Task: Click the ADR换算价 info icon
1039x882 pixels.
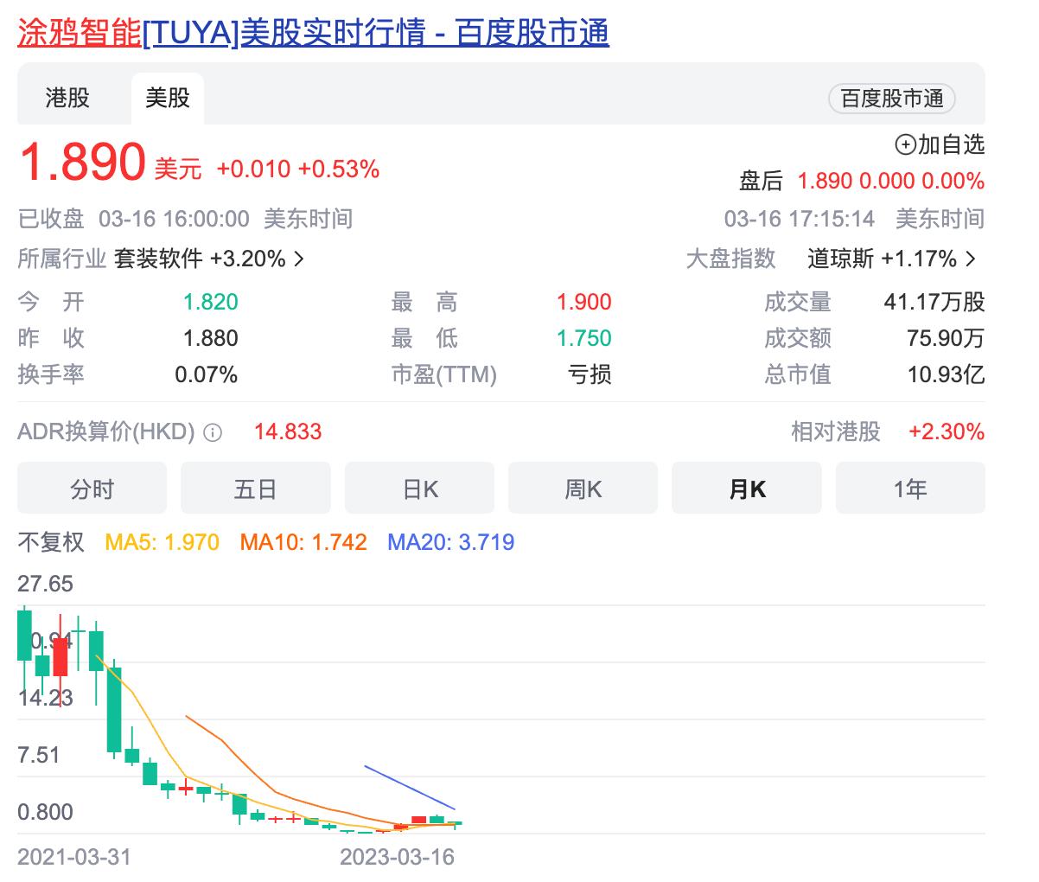Action: (213, 432)
